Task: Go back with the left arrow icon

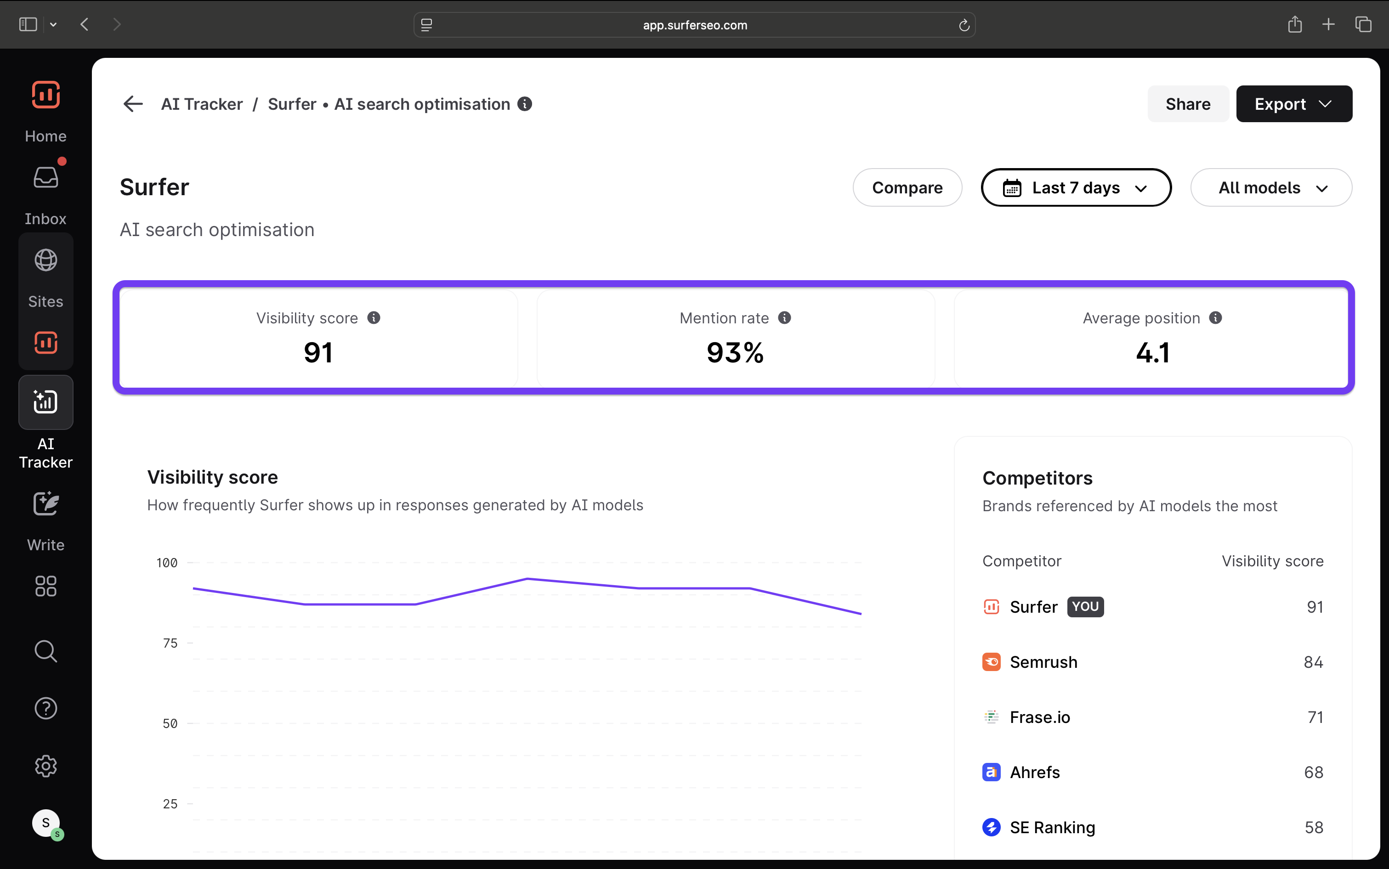Action: [133, 104]
